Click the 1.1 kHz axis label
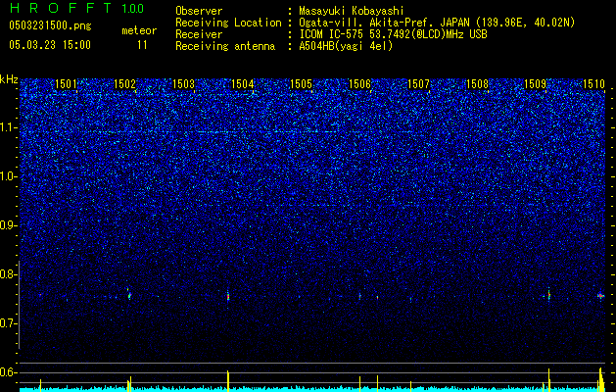 coord(8,127)
